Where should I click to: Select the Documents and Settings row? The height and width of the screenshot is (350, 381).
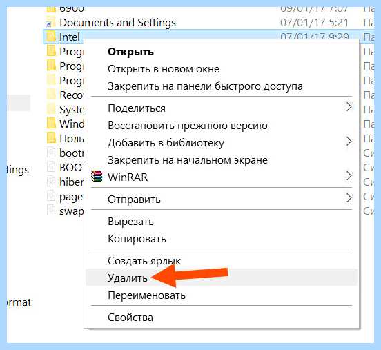pyautogui.click(x=208, y=22)
